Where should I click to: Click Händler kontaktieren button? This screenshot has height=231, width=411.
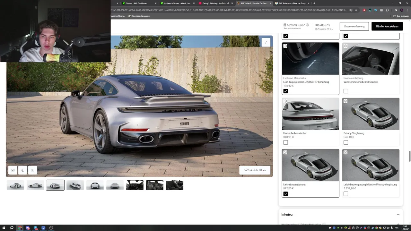coord(387,26)
